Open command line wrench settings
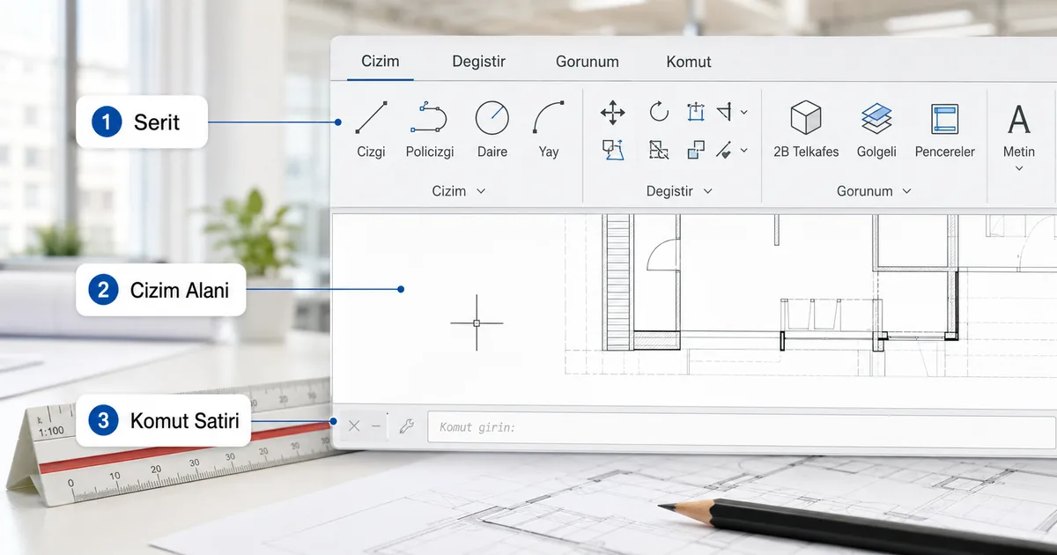The height and width of the screenshot is (555, 1057). (406, 426)
